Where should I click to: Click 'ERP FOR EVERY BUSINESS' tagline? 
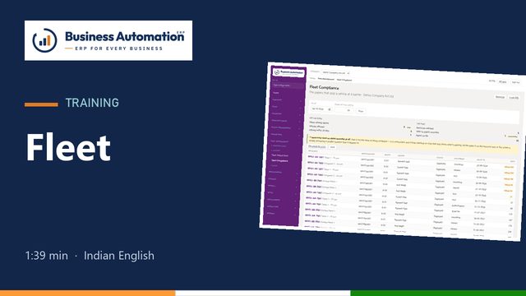[118, 49]
